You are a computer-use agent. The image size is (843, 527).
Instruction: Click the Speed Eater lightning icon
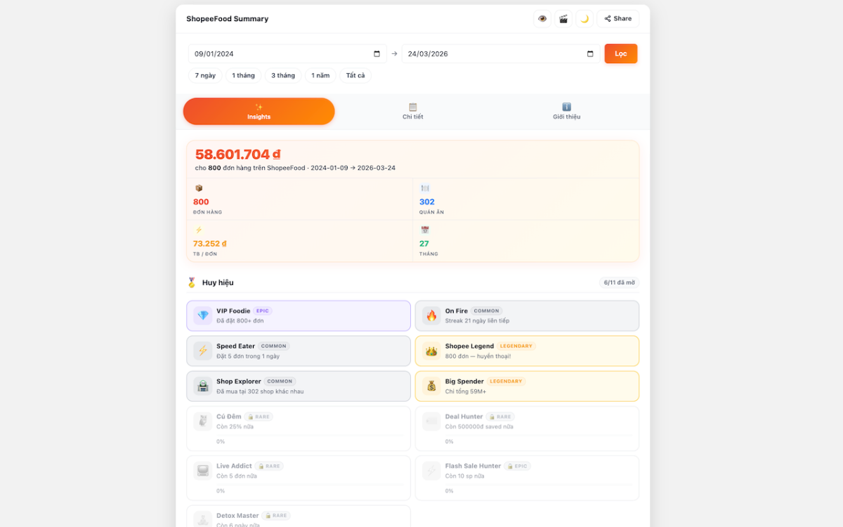203,351
